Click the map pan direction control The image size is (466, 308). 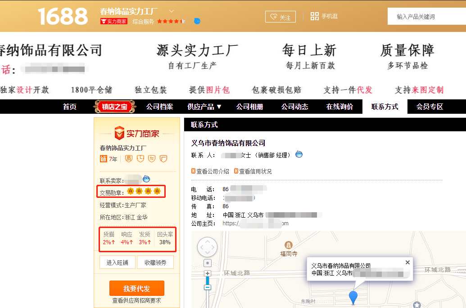(x=208, y=247)
